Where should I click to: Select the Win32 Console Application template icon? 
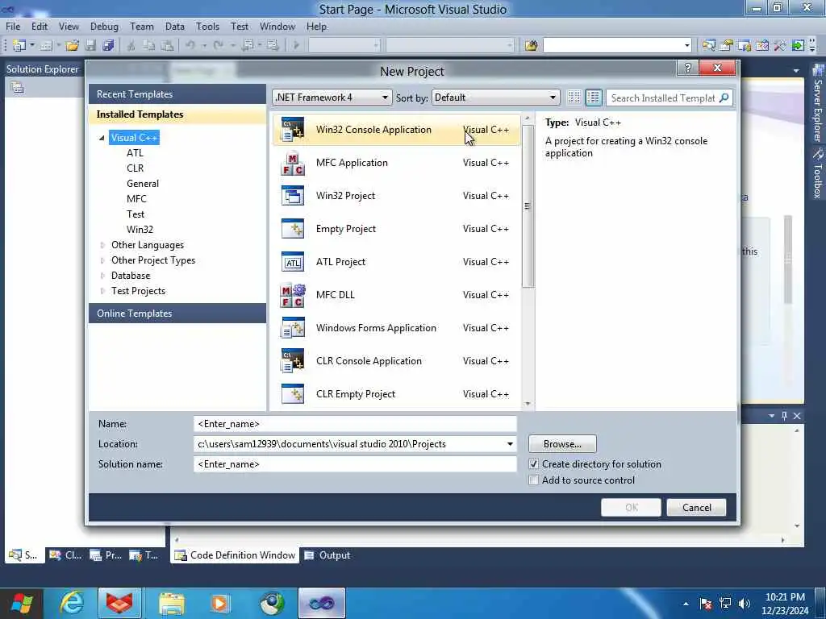[292, 130]
